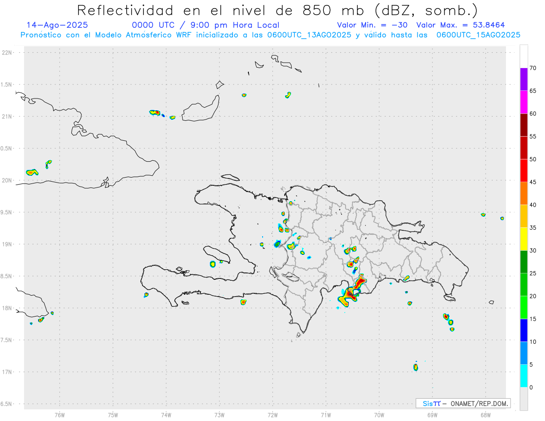Click the legend value '10'
This screenshot has width=545, height=421.
[533, 342]
